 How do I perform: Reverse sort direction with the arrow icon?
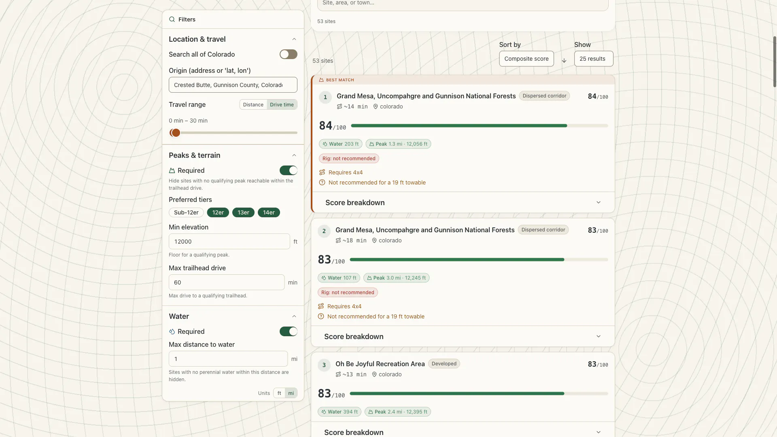pyautogui.click(x=564, y=61)
